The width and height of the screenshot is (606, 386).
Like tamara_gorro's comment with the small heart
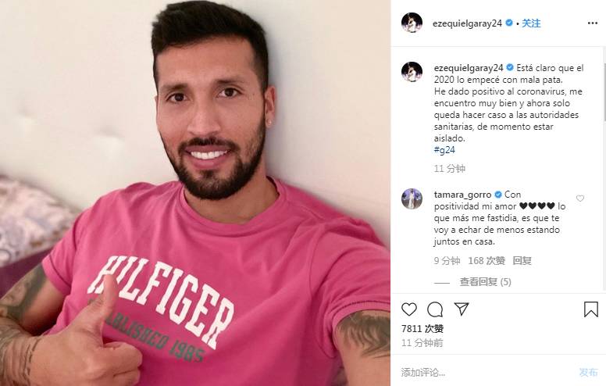[x=580, y=198]
